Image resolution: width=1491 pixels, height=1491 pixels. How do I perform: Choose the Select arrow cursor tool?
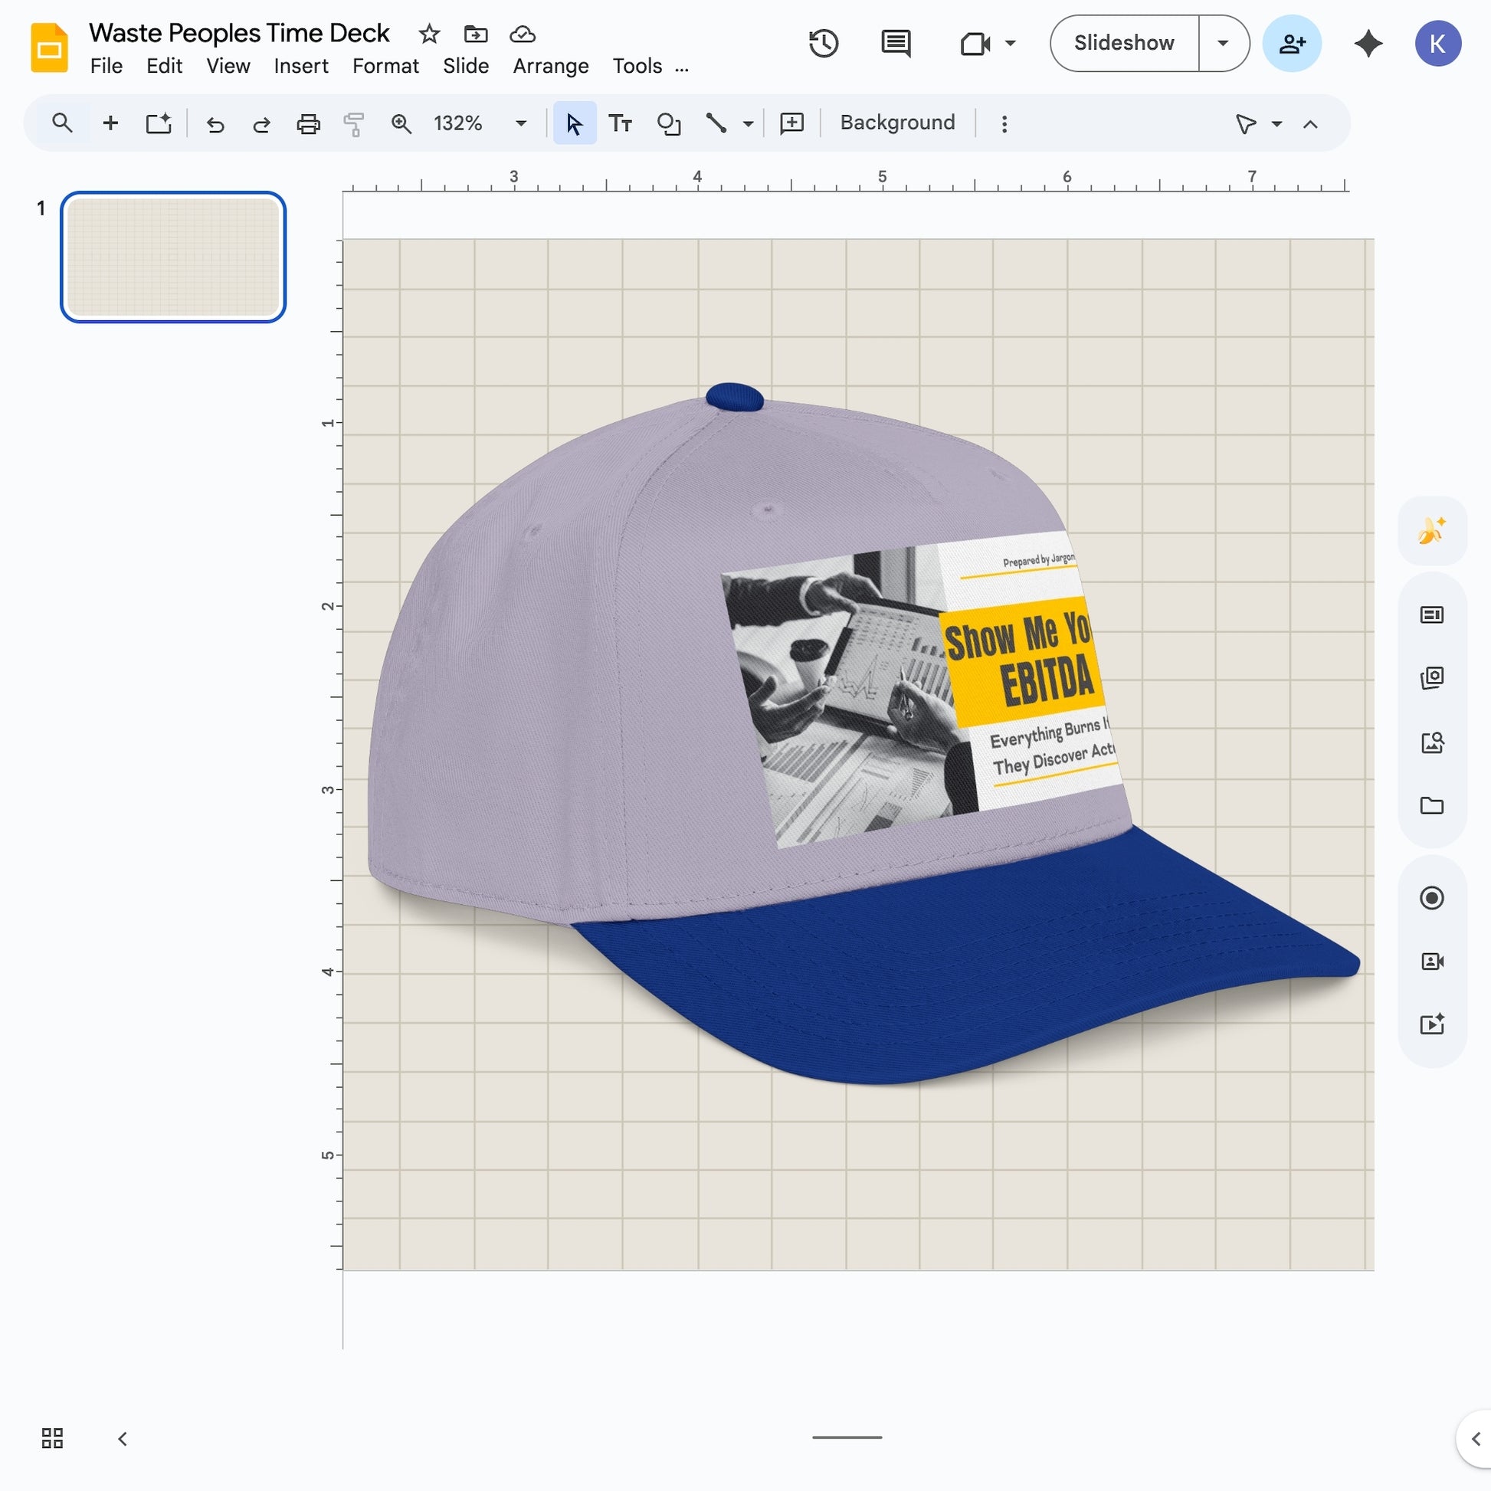pos(574,123)
